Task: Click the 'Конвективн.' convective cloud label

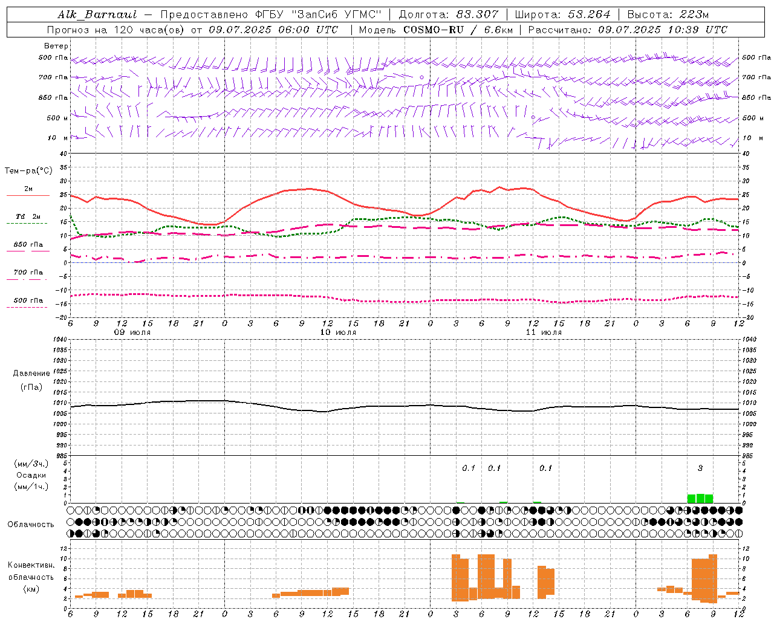Action: coord(31,565)
